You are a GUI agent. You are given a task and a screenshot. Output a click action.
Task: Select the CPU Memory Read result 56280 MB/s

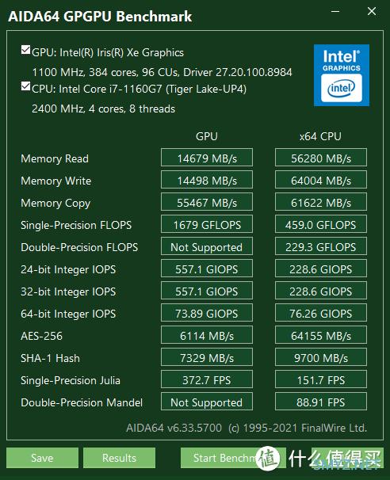321,158
